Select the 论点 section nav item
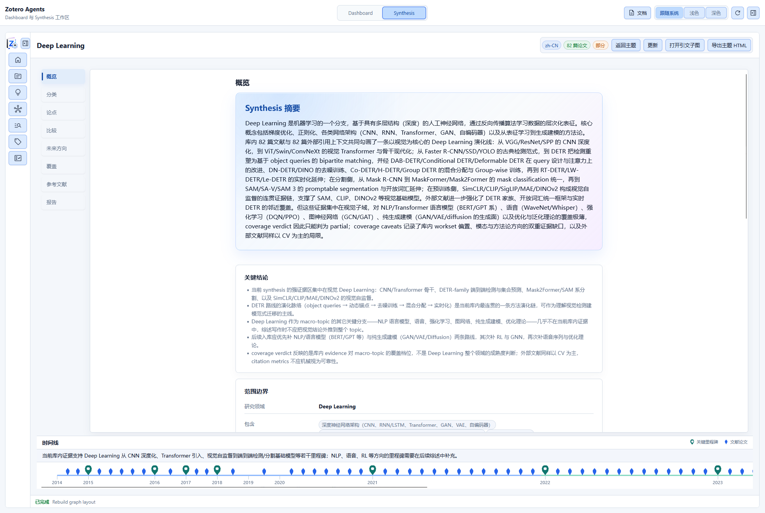 coord(63,112)
